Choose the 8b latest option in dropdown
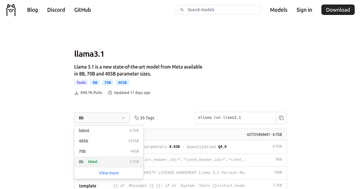 point(109,162)
